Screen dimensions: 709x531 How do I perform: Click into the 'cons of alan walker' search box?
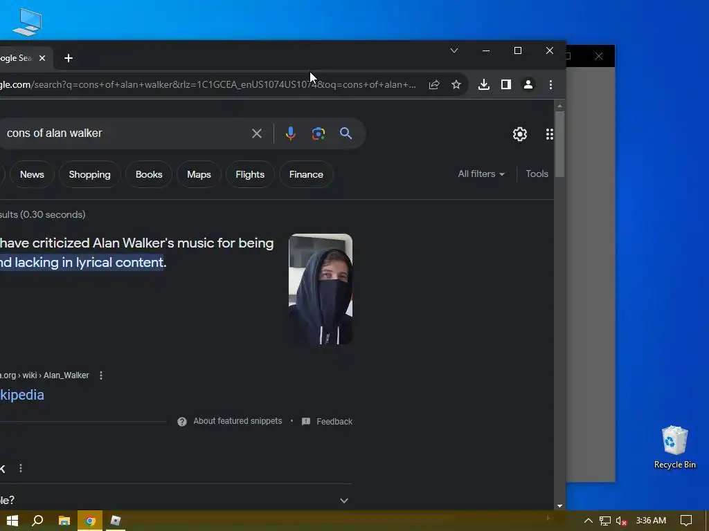coord(122,133)
